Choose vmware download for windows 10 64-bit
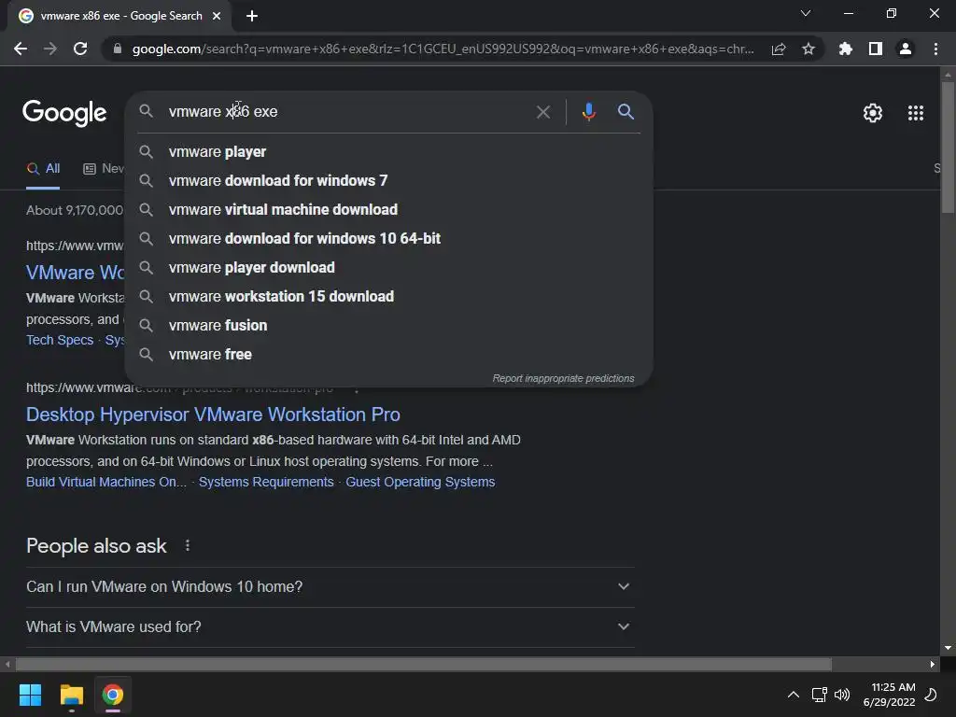This screenshot has height=717, width=956. point(388,238)
